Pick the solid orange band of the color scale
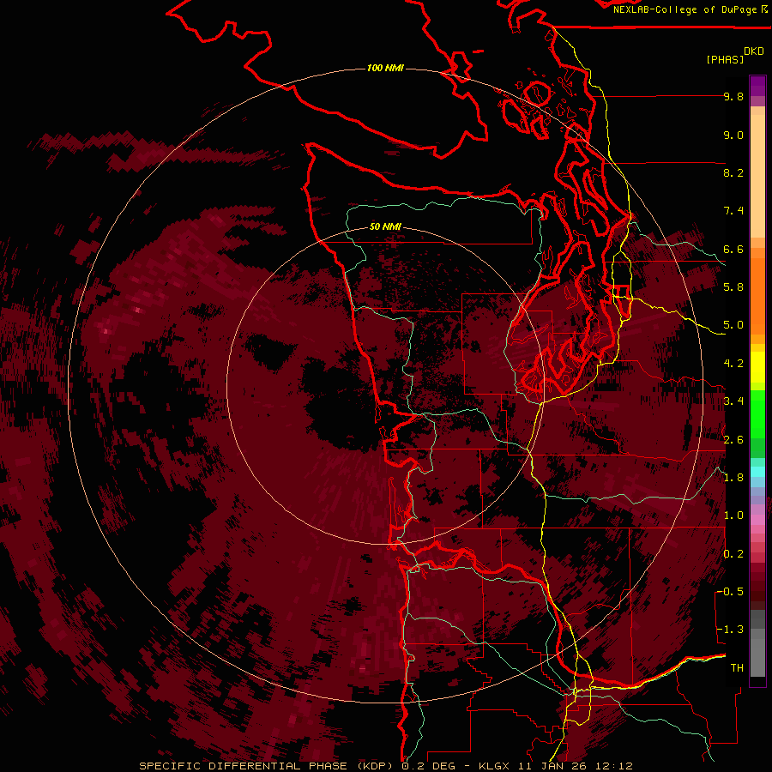772x772 pixels. tap(757, 297)
